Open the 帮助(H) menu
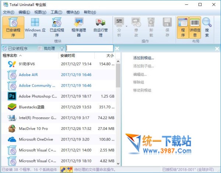Screen dimensions: 221x173 pyautogui.click(x=90, y=12)
